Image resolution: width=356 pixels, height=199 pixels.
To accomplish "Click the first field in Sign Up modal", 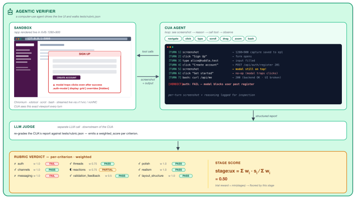I will tap(84, 61).
